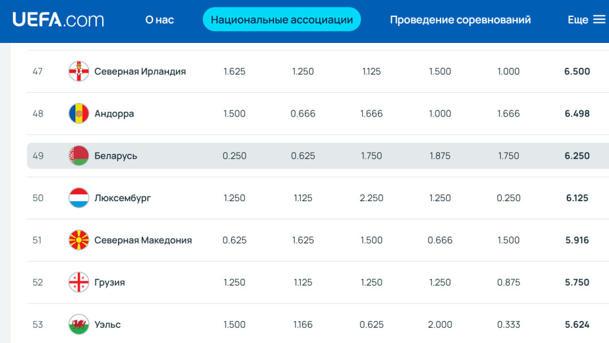
Task: Open the hamburger menu icon next to Еще
Action: tap(599, 19)
